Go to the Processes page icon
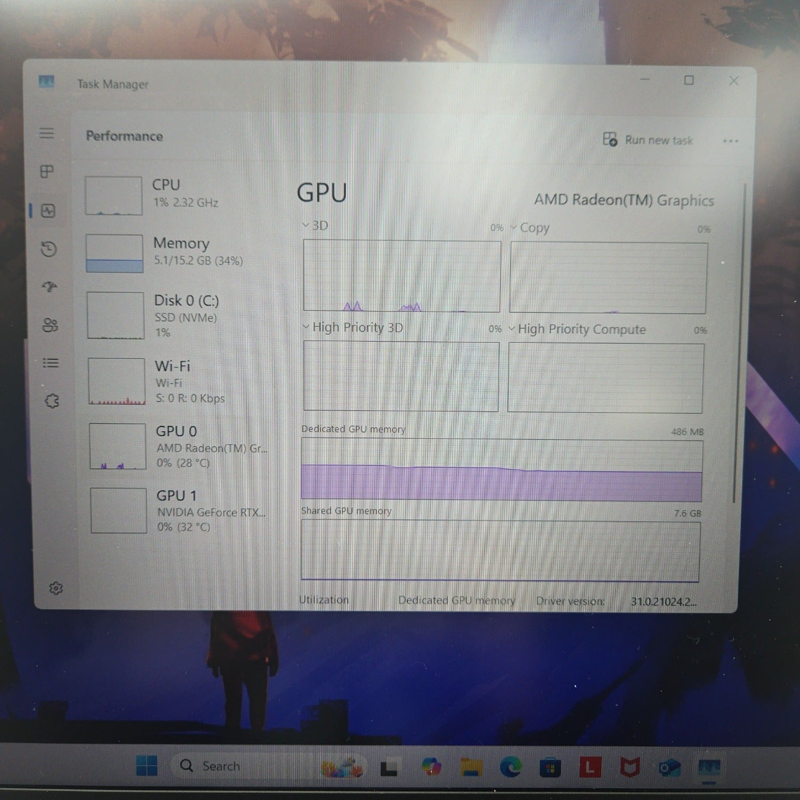This screenshot has width=800, height=800. (x=47, y=171)
